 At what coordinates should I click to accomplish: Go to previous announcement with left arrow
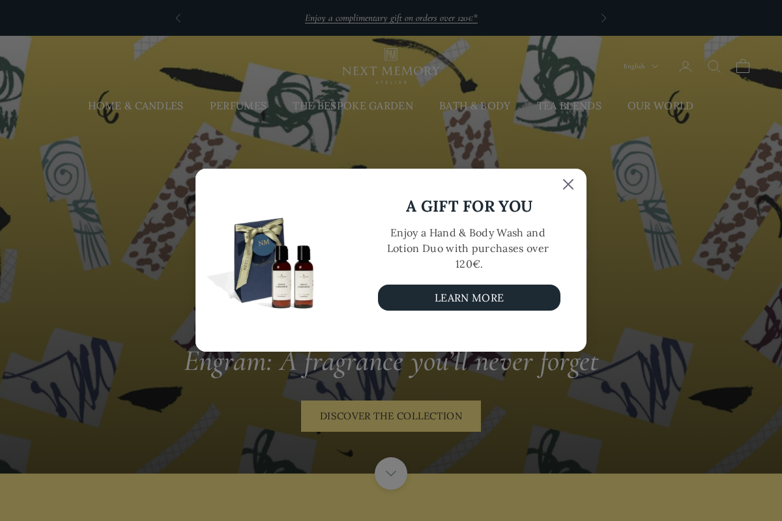[x=178, y=18]
